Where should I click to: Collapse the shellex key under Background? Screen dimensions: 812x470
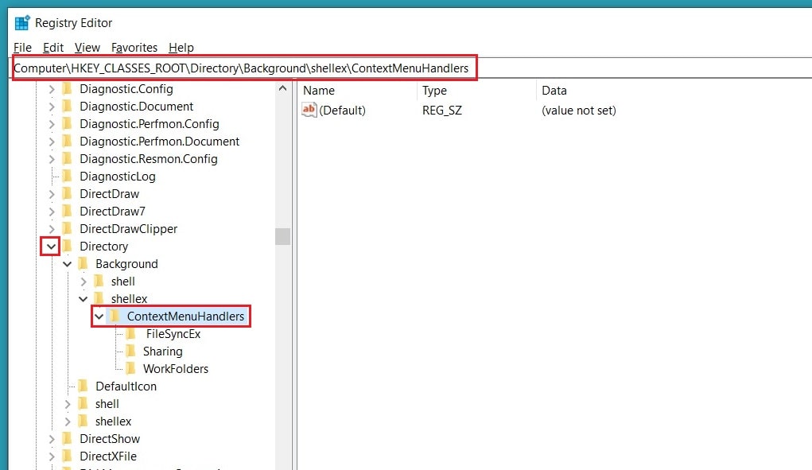click(83, 299)
